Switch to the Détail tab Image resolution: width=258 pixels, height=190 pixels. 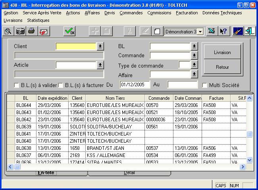click(129, 173)
